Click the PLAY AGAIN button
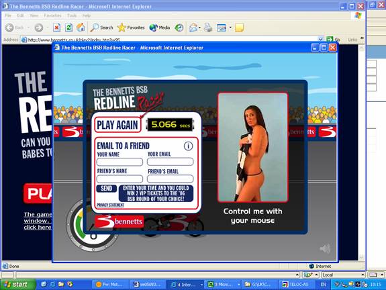 coord(117,125)
